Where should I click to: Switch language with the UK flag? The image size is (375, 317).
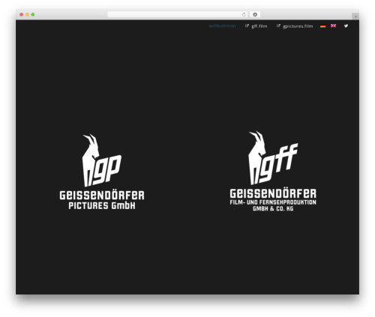tap(333, 25)
